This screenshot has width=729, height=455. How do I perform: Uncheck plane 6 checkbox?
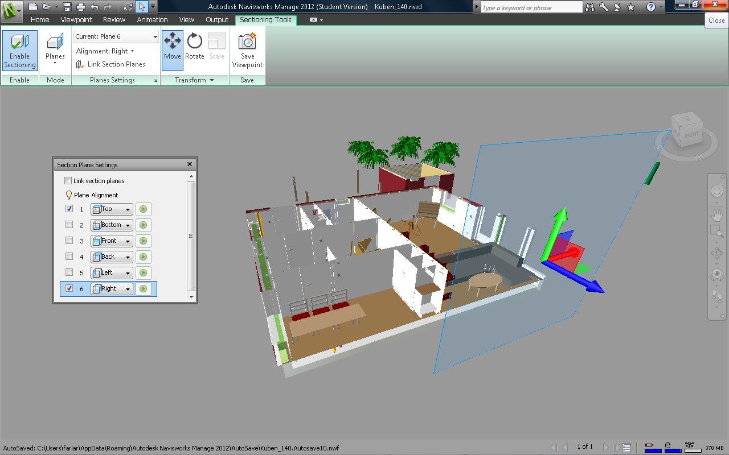click(x=69, y=288)
